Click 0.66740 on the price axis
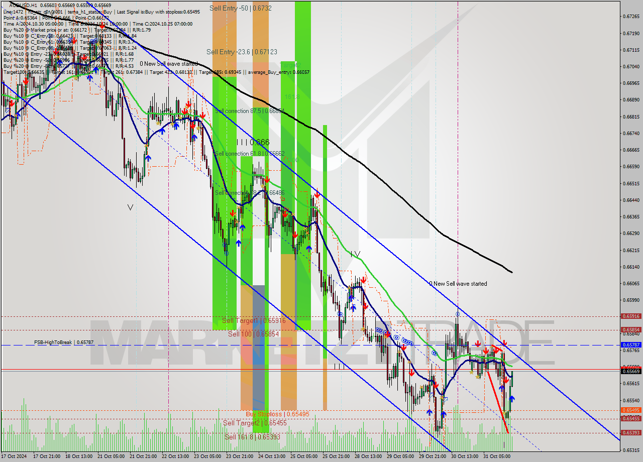This screenshot has width=643, height=462. 630,133
